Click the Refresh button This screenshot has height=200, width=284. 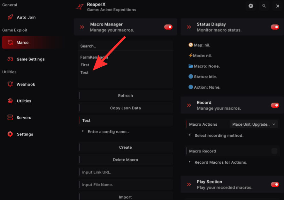[126, 95]
